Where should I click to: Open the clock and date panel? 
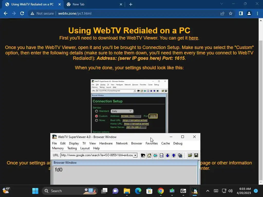click(244, 191)
